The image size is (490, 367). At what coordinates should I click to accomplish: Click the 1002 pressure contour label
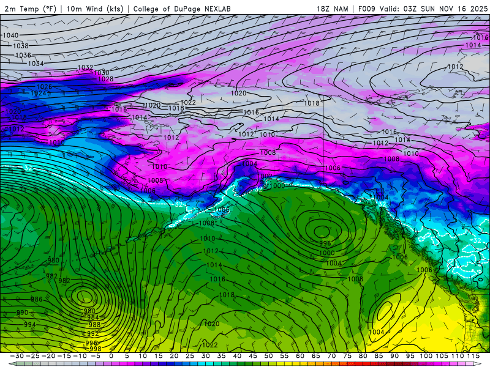[x=266, y=176]
